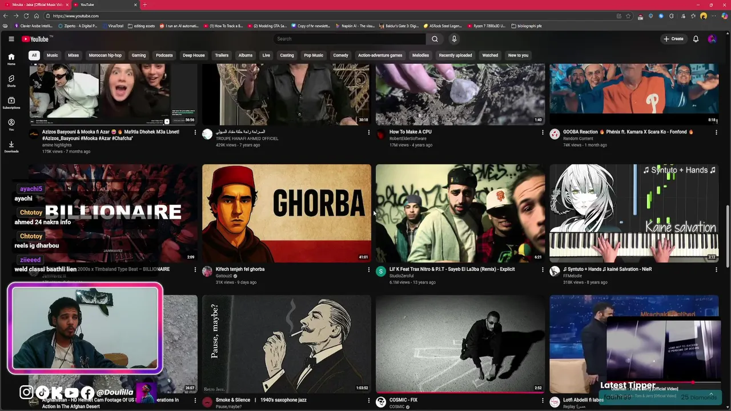The image size is (731, 411).
Task: Bookmark this page with the star icon
Action: (x=628, y=16)
